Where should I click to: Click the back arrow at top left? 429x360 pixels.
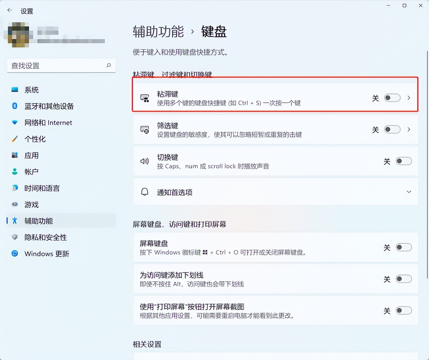click(x=9, y=10)
